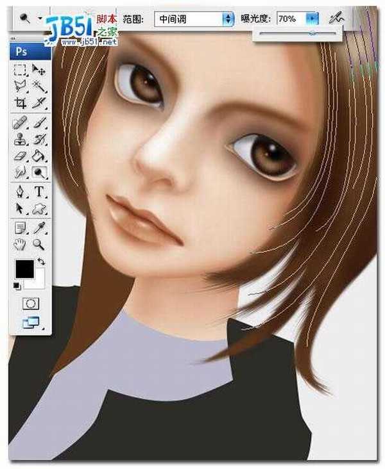Choose the Pen tool
Viewport: 385px width, 469px height.
click(21, 192)
